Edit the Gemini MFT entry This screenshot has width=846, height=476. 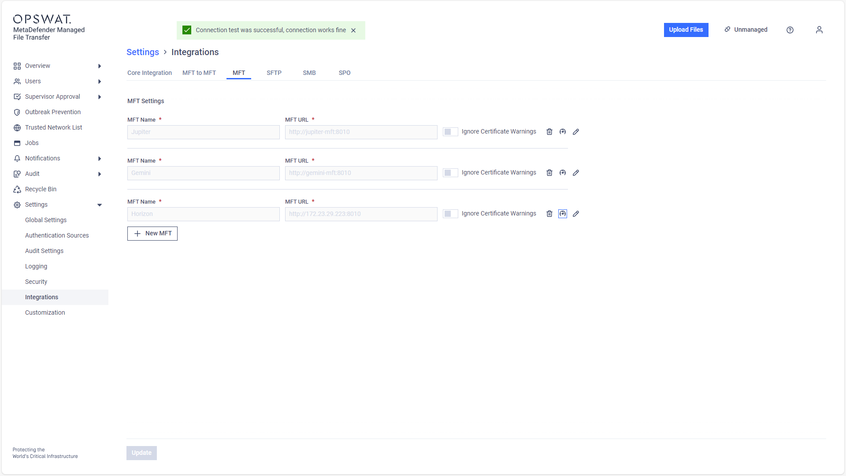point(576,173)
